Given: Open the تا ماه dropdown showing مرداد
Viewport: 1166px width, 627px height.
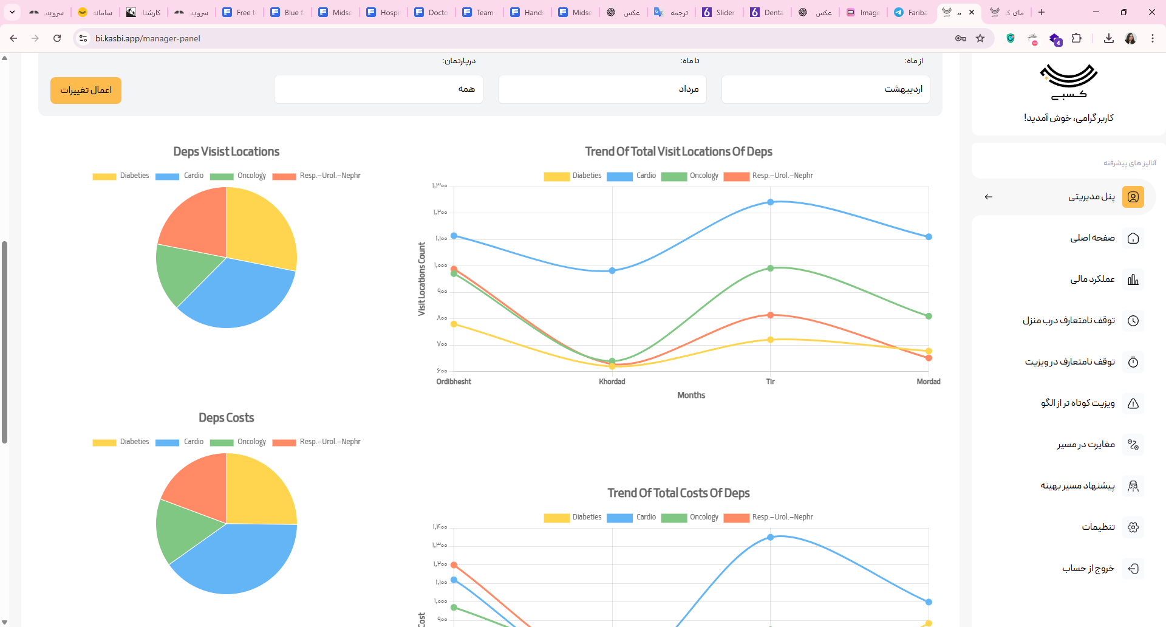Looking at the screenshot, I should tap(602, 89).
